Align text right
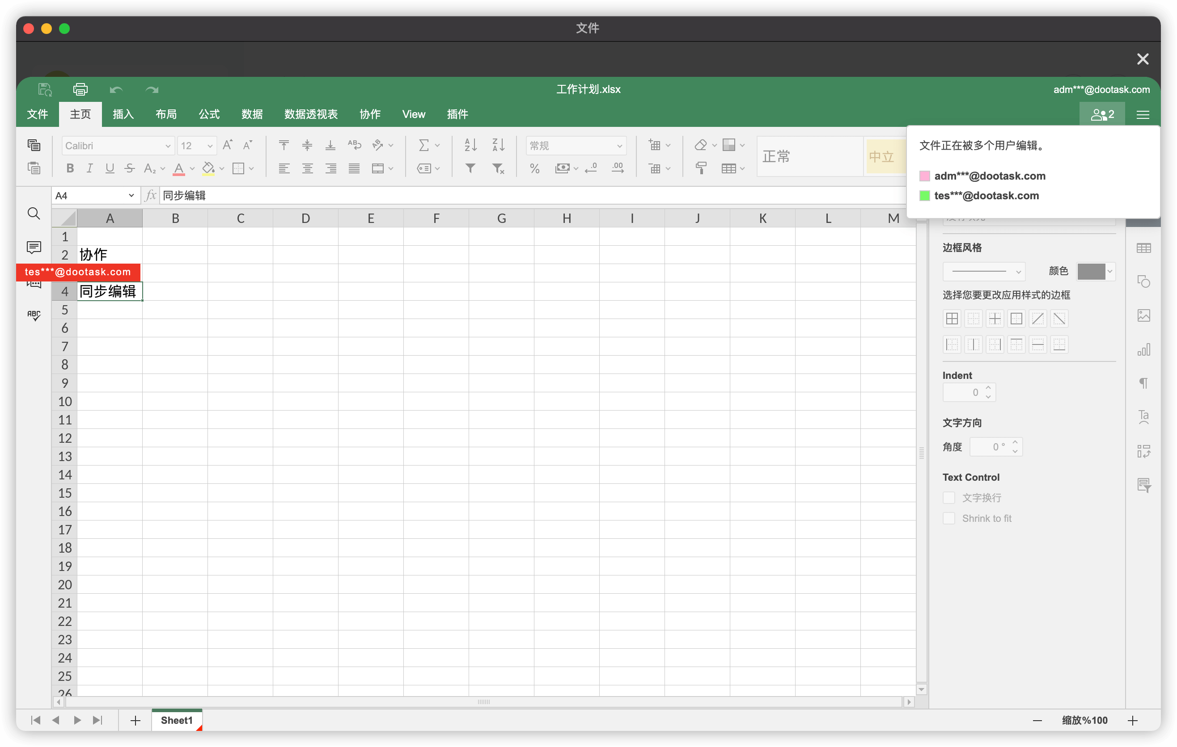Screen dimensions: 1177x747 click(x=330, y=168)
